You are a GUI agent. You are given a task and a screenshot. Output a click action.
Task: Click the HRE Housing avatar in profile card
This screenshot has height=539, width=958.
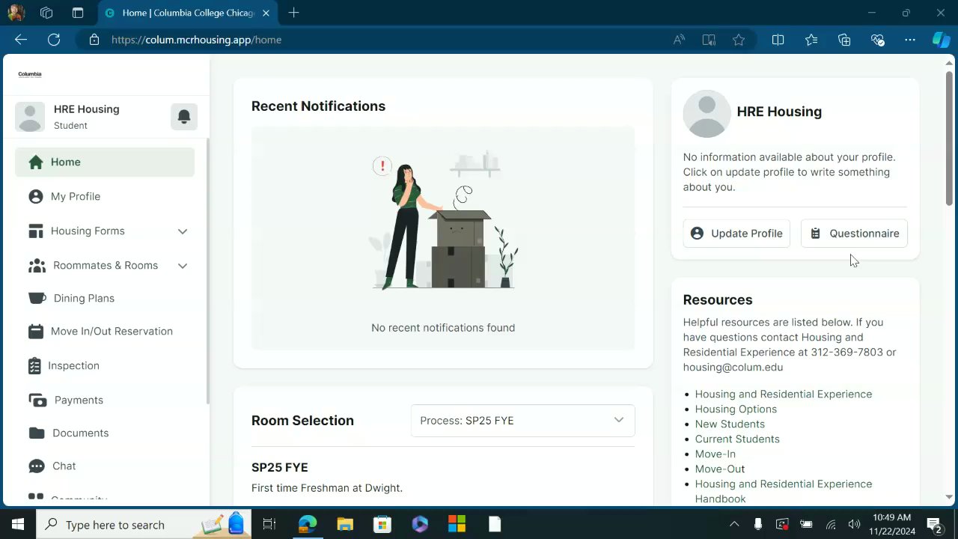[707, 114]
